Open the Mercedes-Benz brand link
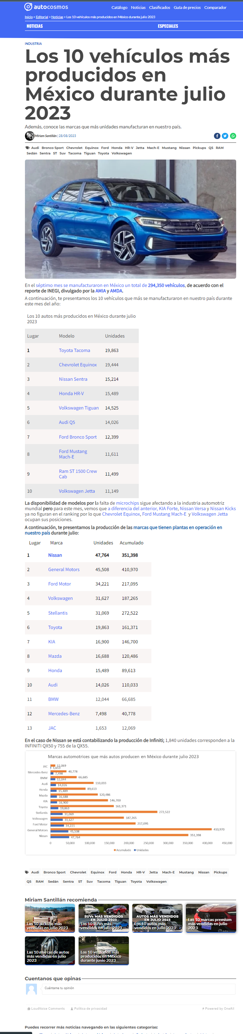Viewport: 243px width, 1034px height. tap(64, 714)
